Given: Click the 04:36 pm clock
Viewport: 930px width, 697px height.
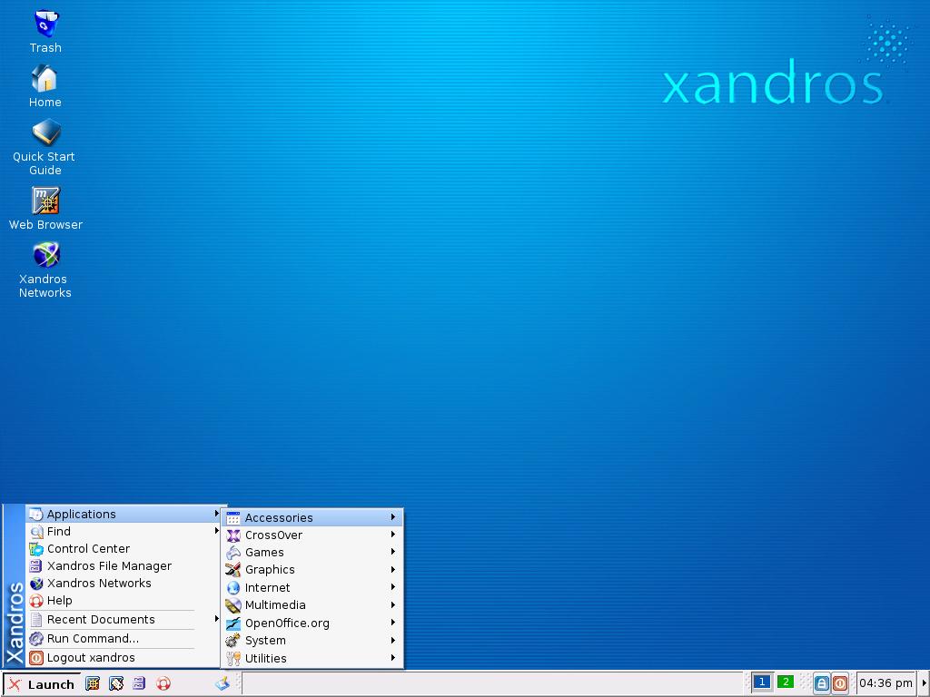Looking at the screenshot, I should click(x=885, y=683).
